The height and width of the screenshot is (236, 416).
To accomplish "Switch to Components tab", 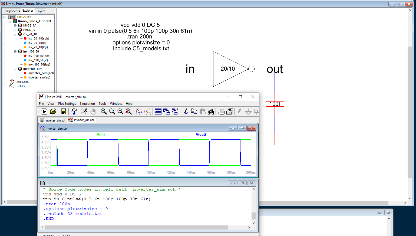I will coord(12,11).
